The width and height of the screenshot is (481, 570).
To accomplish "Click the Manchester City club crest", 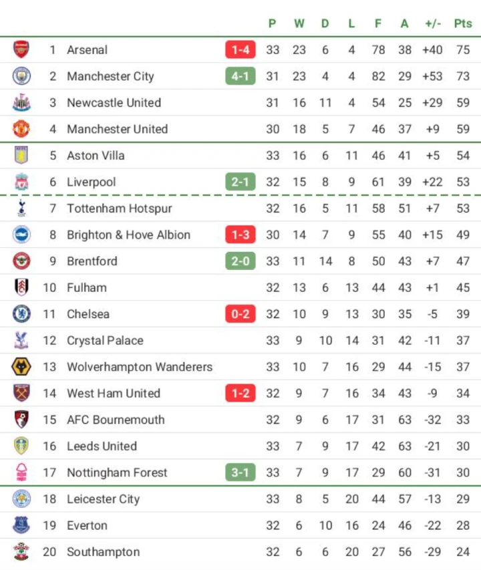I will (x=21, y=76).
